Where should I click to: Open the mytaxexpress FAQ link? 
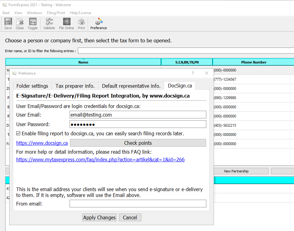click(100, 160)
